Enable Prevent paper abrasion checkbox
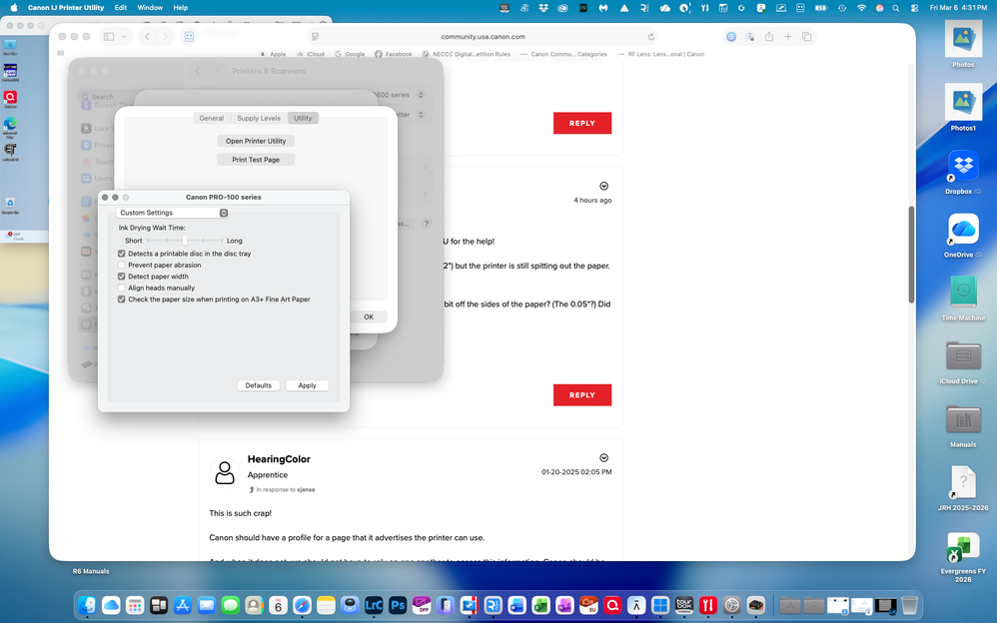The height and width of the screenshot is (623, 997). click(122, 266)
